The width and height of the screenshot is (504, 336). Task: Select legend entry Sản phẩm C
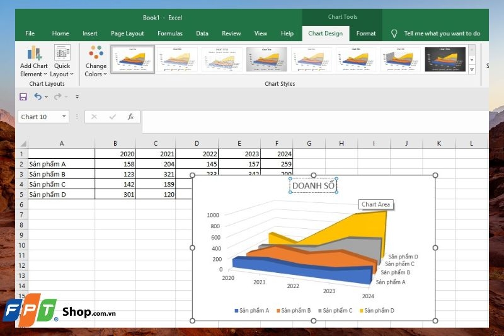[x=335, y=311]
